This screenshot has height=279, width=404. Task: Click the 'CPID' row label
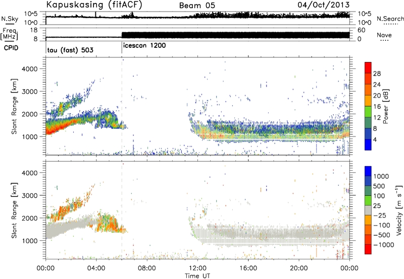(11, 48)
